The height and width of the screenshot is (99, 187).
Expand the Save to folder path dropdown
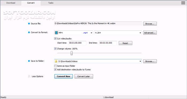point(140,61)
